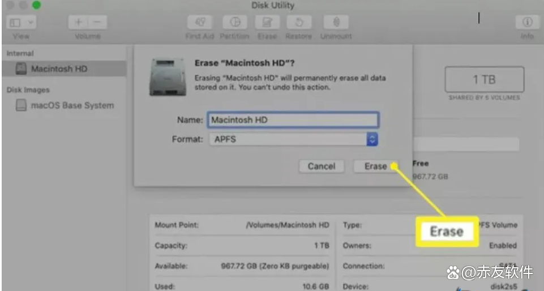Open the View sidebar dropdown
This screenshot has height=291, width=544.
click(x=22, y=23)
